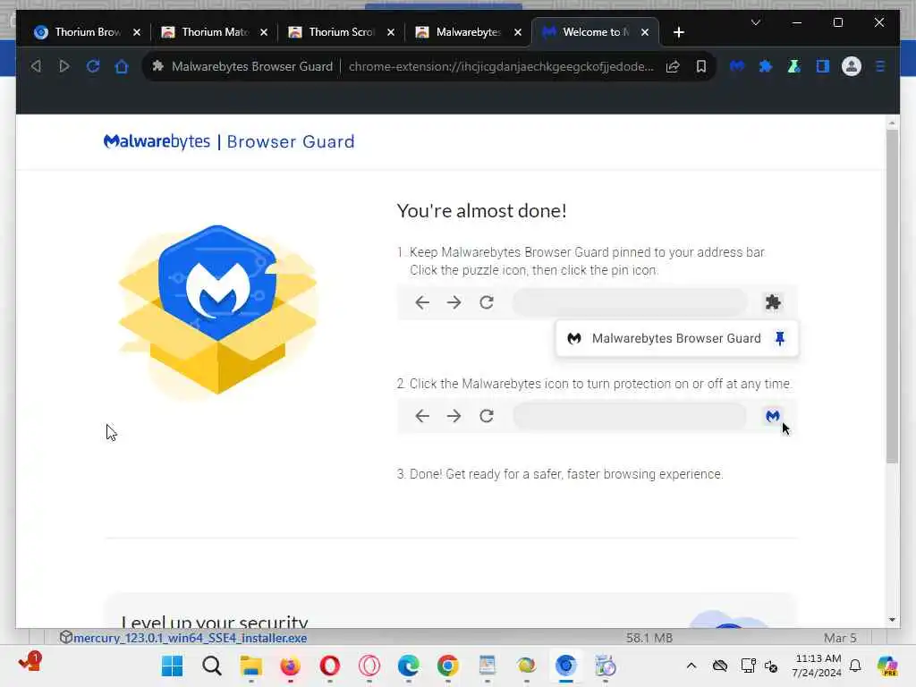Click the green flask experiments icon
This screenshot has height=687, width=916.
[794, 66]
